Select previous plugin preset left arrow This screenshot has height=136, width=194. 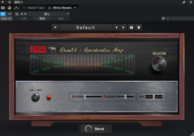pos(116,27)
